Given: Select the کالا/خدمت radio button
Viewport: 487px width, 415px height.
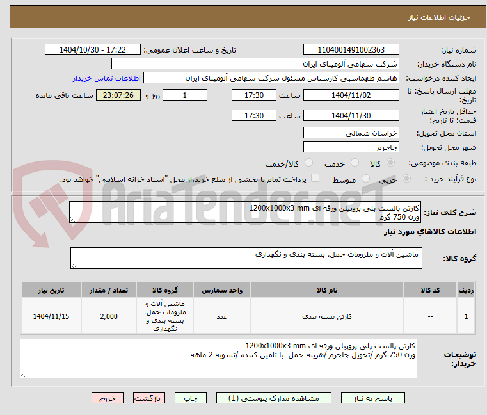Looking at the screenshot, I should 308,163.
